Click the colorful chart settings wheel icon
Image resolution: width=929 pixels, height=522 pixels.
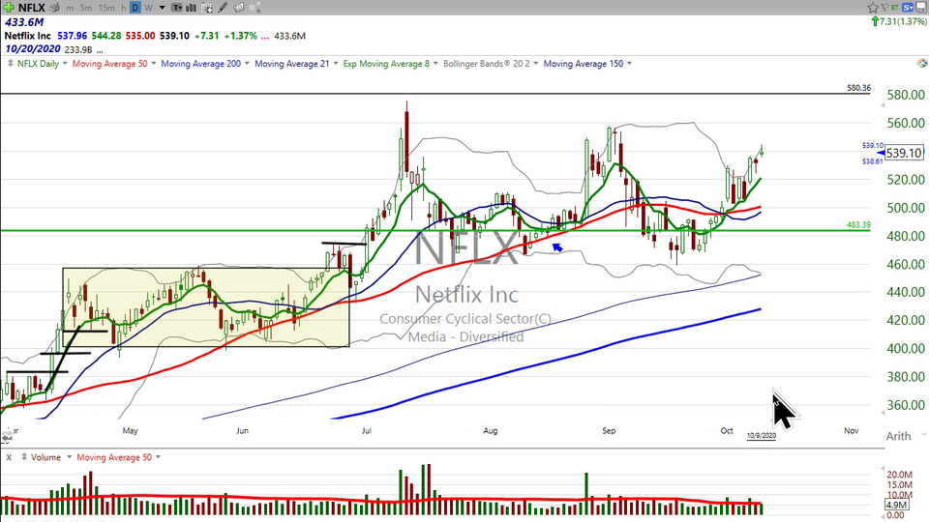coord(922,64)
